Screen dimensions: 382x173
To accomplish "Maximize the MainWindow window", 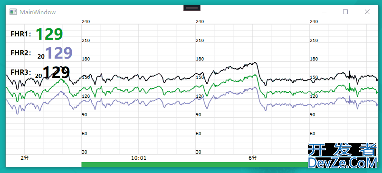I will (345, 12).
